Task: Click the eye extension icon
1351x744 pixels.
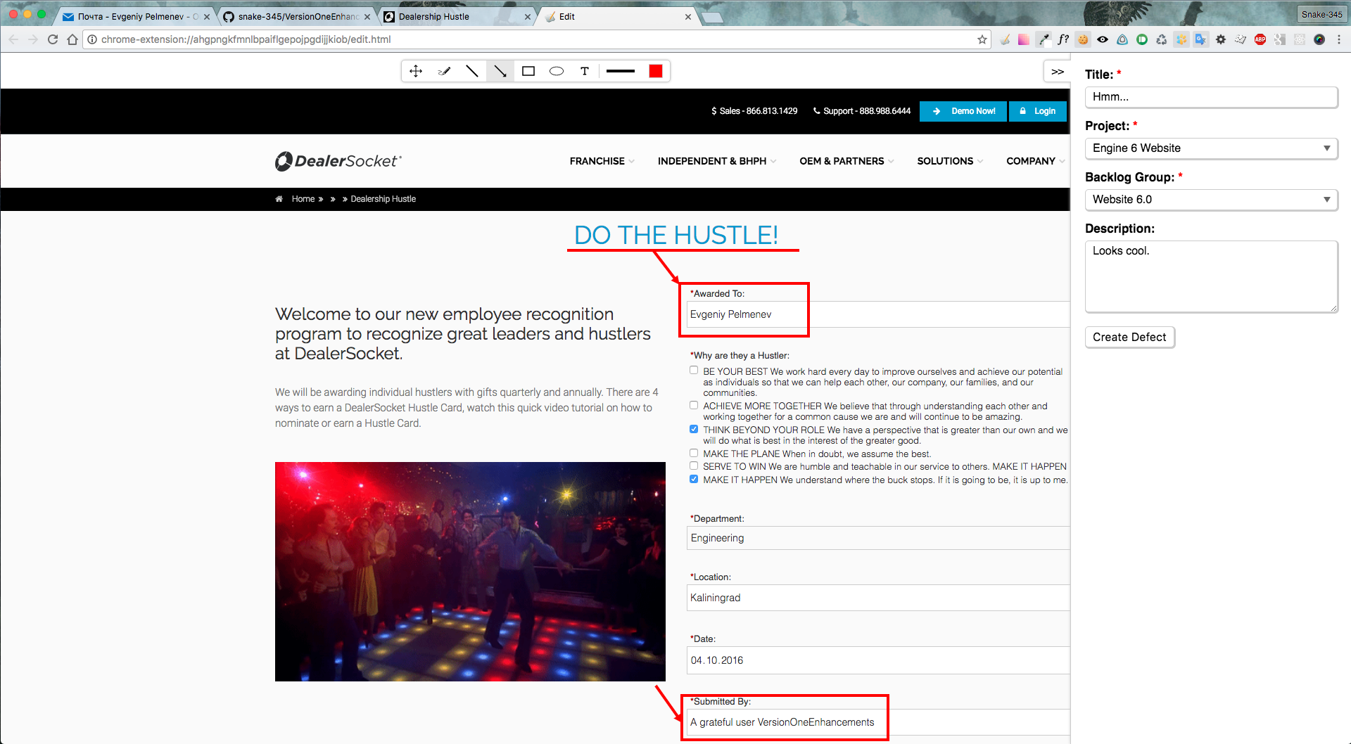Action: [x=1103, y=39]
